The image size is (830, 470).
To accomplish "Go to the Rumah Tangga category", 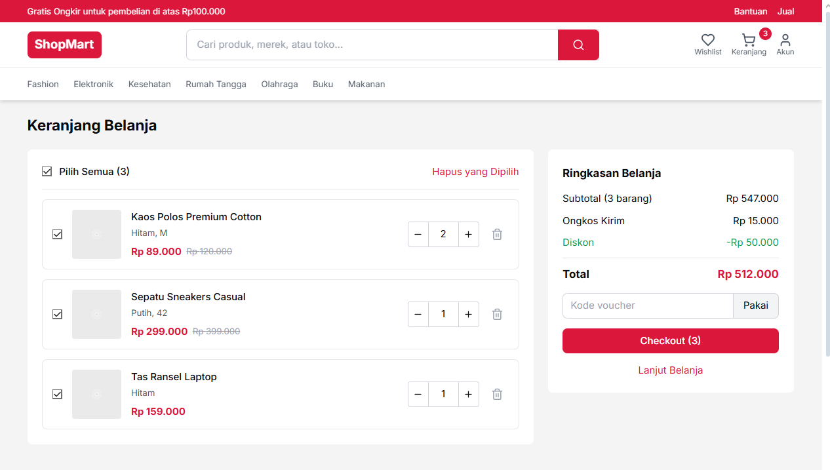I will click(x=216, y=84).
